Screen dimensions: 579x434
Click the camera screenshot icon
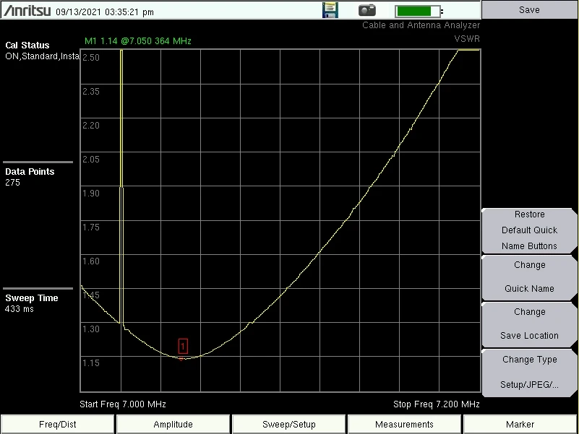coord(367,10)
